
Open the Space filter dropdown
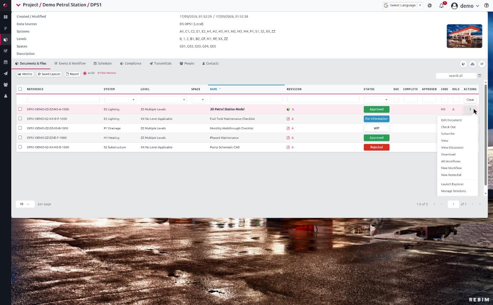pos(198,99)
